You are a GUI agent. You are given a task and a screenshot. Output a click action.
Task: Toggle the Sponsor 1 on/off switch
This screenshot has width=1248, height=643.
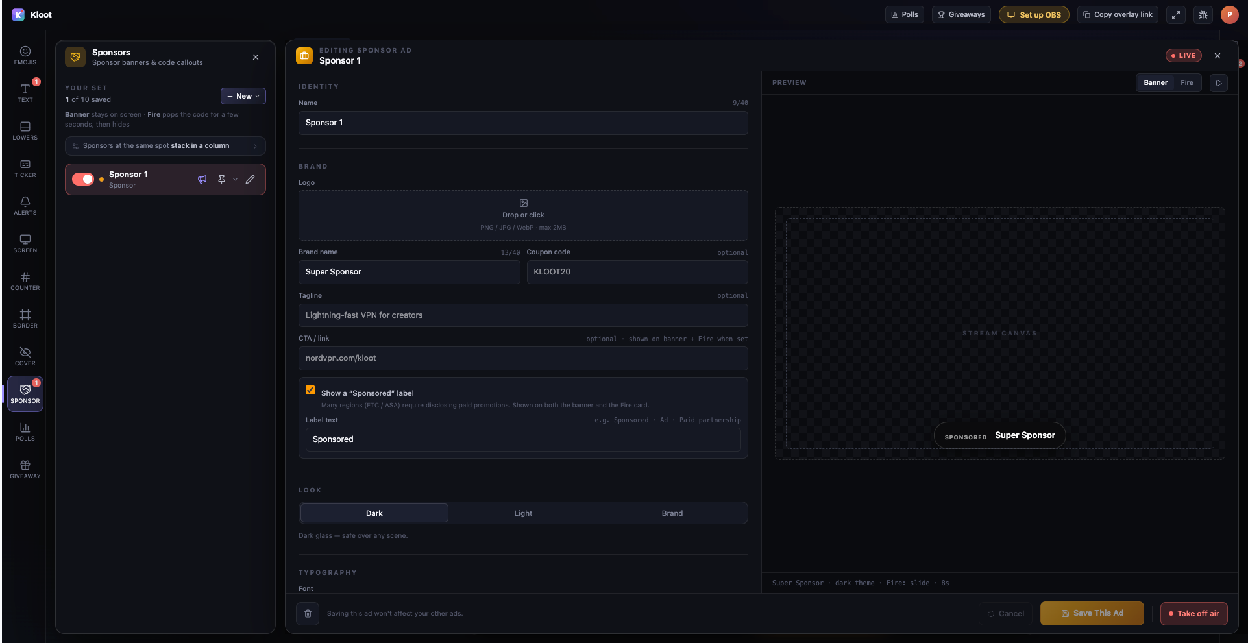click(83, 179)
